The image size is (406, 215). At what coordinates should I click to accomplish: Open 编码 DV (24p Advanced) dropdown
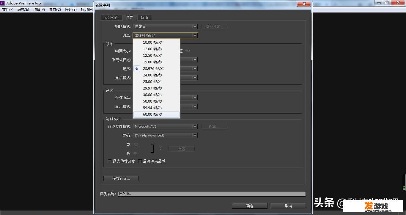pyautogui.click(x=165, y=135)
